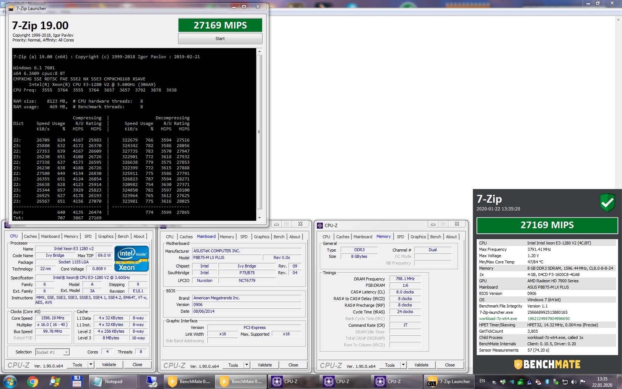The width and height of the screenshot is (622, 389).
Task: Click the green checkmark folder tray icon
Action: pyautogui.click(x=520, y=382)
